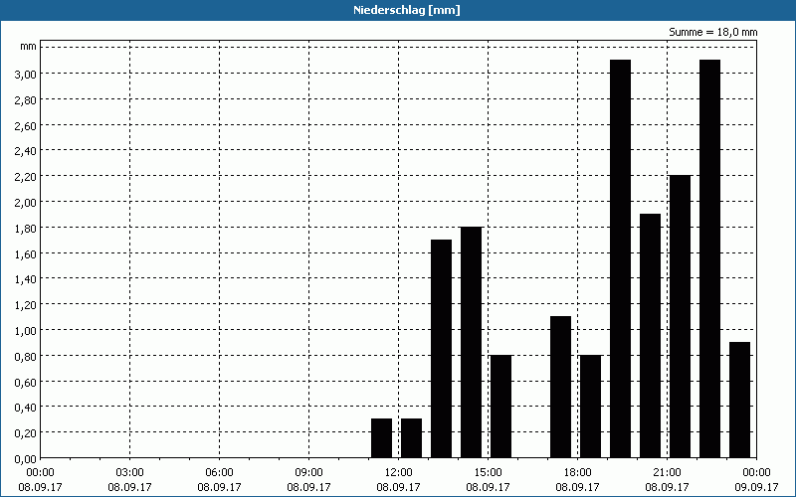
Task: Select the "Summe = 18,0 mm" total label
Action: pos(712,32)
